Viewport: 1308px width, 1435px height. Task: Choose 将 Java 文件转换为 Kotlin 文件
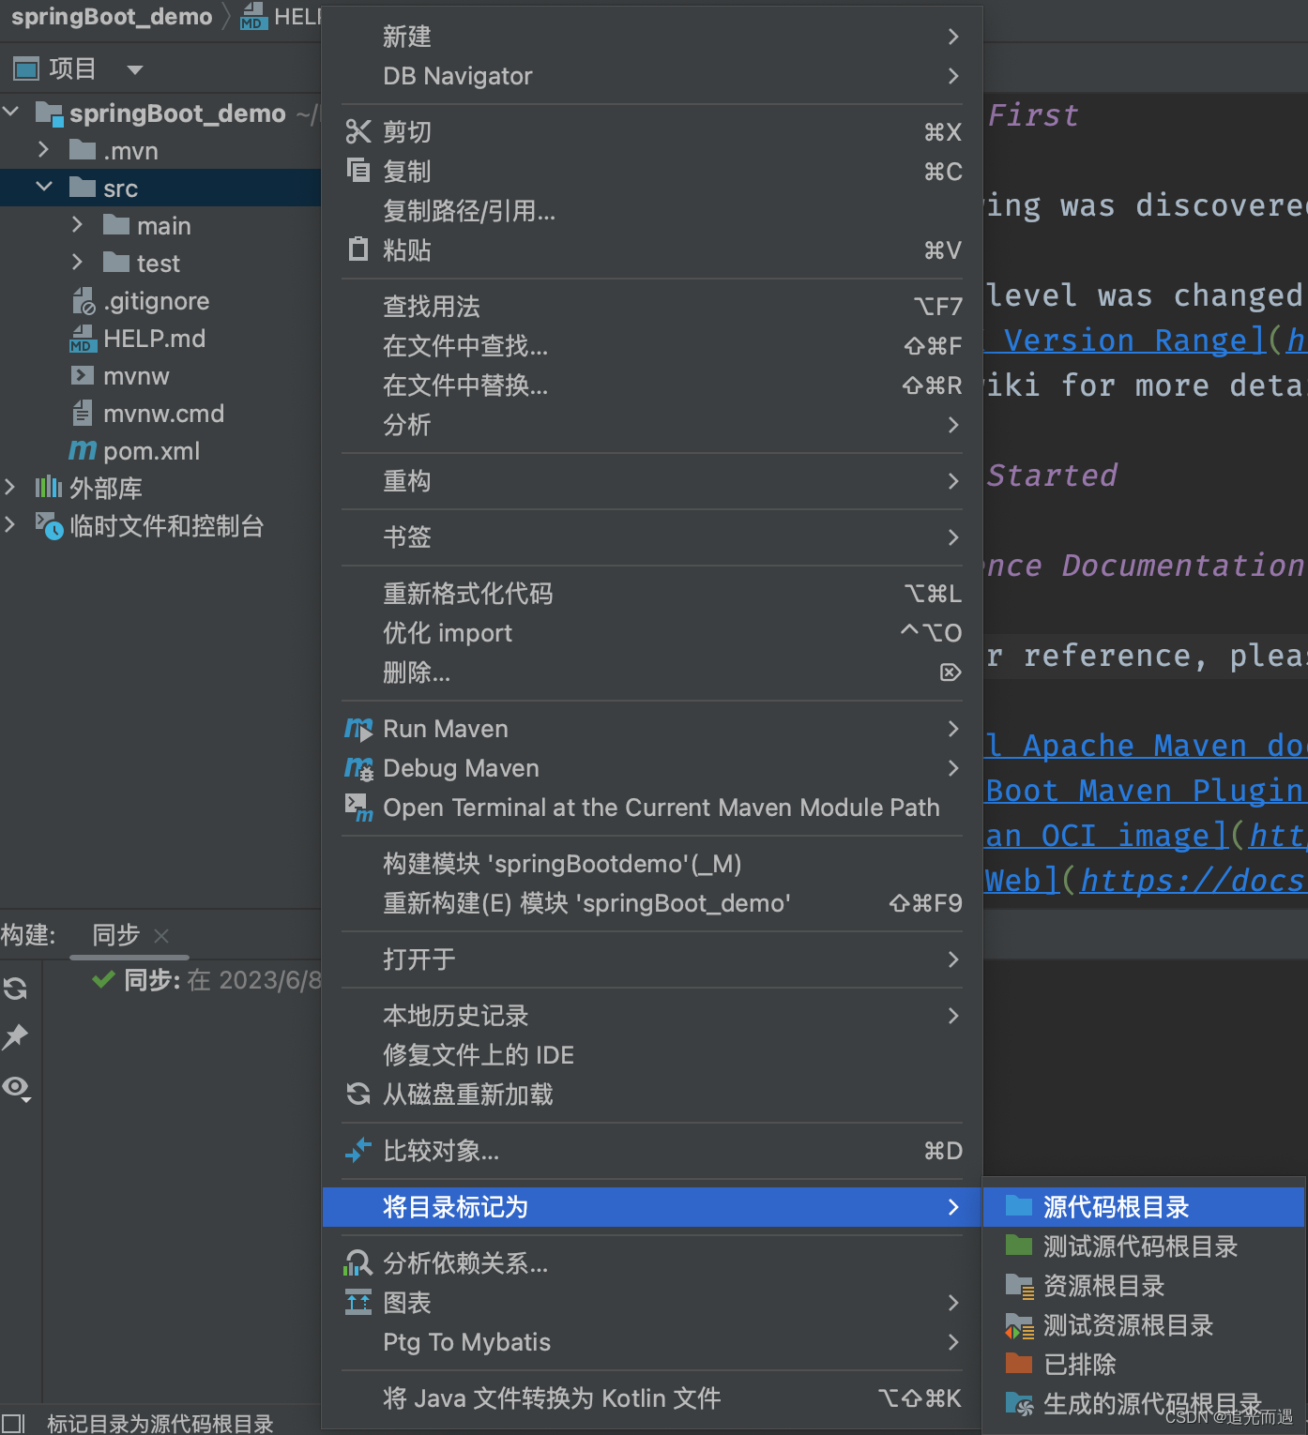652,1398
